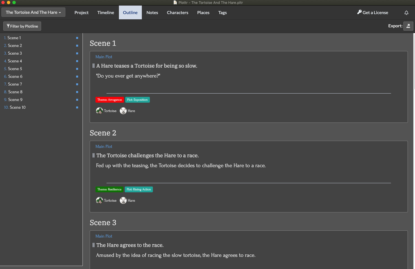
Task: Click the Scene 3 heading
Action: click(x=103, y=223)
